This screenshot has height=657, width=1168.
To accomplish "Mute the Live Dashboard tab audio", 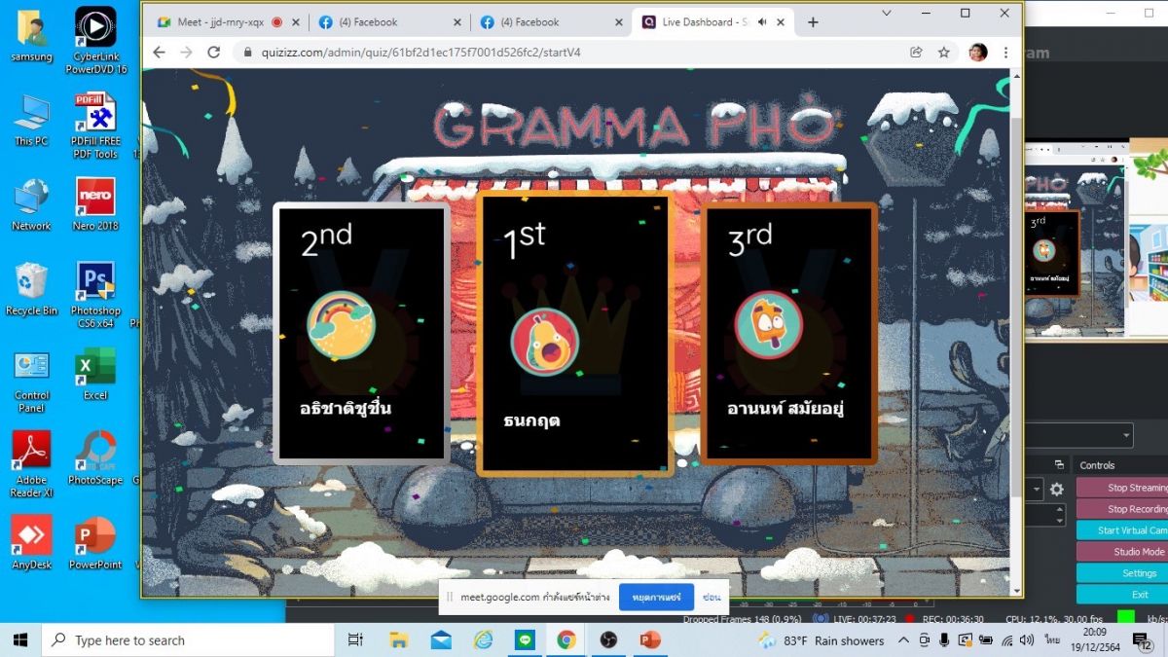I will point(762,22).
